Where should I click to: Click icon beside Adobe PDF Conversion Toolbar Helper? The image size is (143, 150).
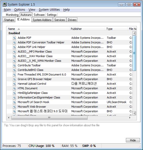click(14, 42)
